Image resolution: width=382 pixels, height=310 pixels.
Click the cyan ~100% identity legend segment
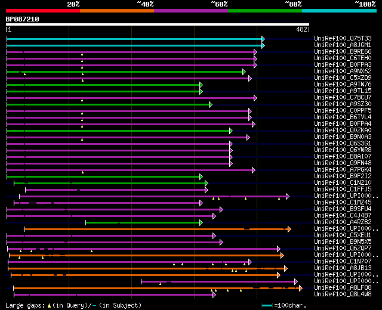340,11
